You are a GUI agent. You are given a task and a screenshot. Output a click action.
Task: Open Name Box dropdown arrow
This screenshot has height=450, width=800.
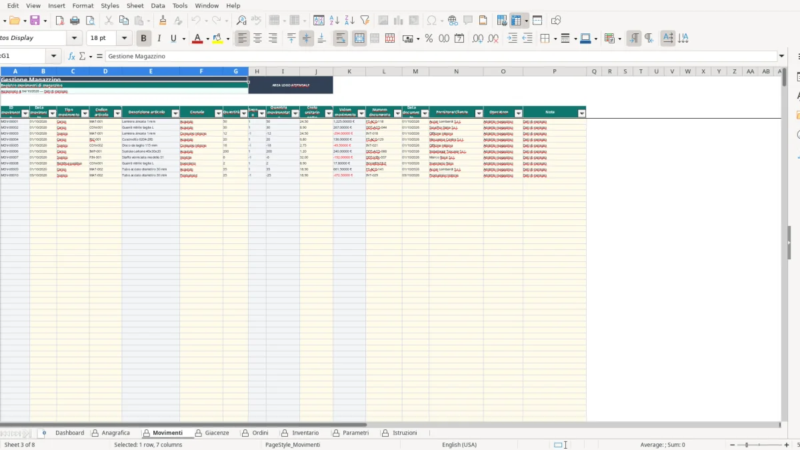tap(55, 57)
